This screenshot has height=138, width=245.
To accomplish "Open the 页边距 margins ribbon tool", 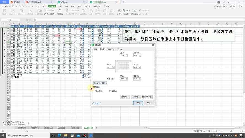I will click(x=4, y=12).
